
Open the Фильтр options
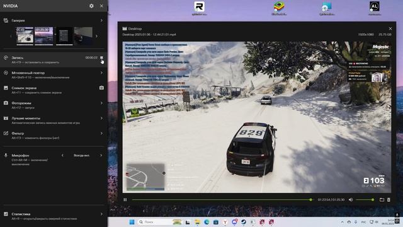pos(54,136)
